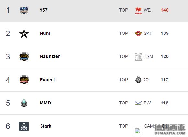
Task: Click the G2 team logo
Action: tap(138, 80)
